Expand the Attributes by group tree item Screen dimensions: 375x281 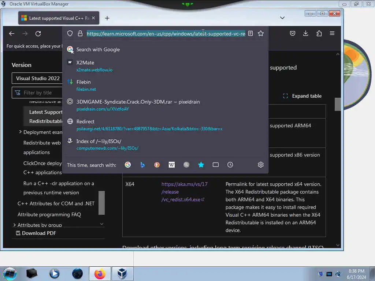point(14,225)
